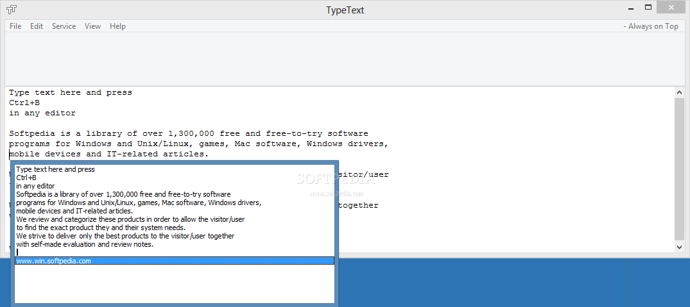Click the scrollbar up arrow
The image size is (690, 307).
click(680, 92)
